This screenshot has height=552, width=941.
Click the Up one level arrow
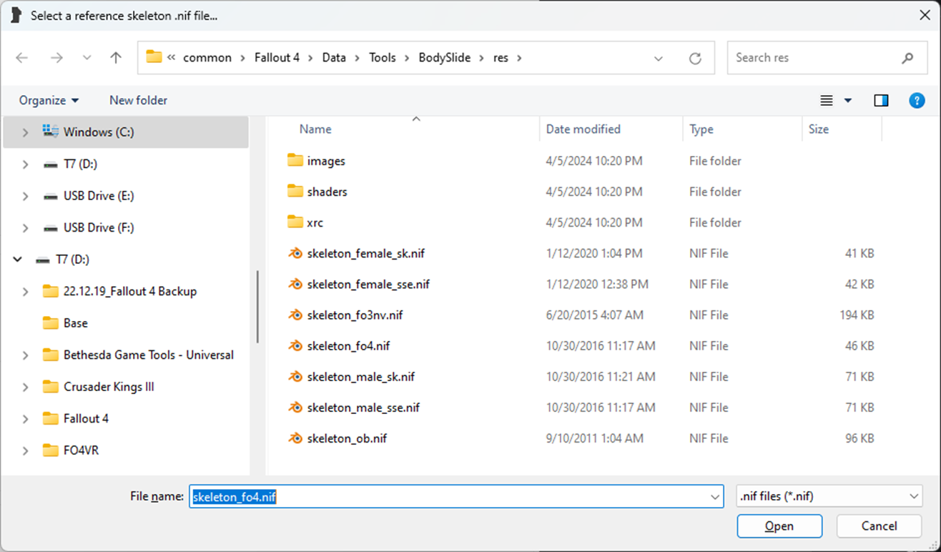pos(116,58)
